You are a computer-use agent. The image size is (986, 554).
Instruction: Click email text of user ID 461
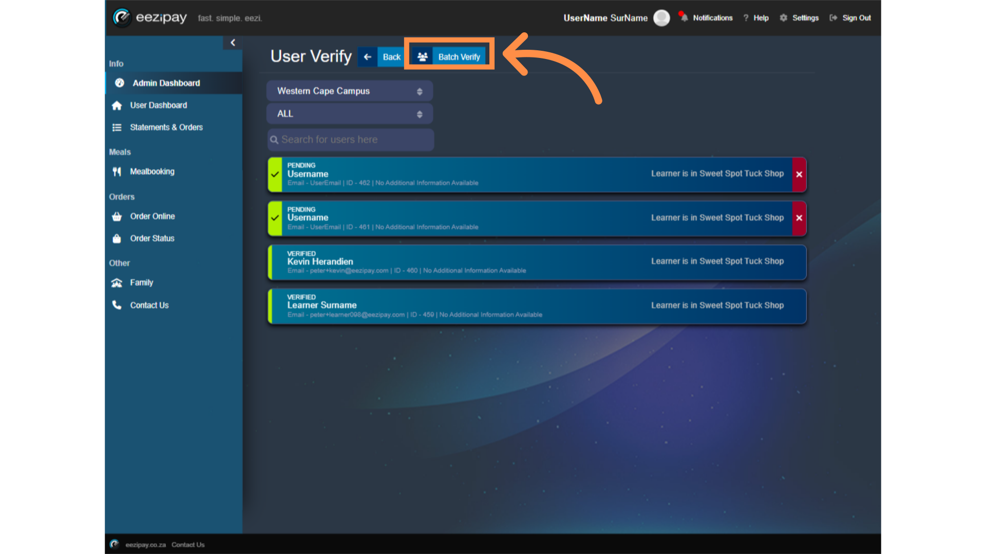(314, 227)
